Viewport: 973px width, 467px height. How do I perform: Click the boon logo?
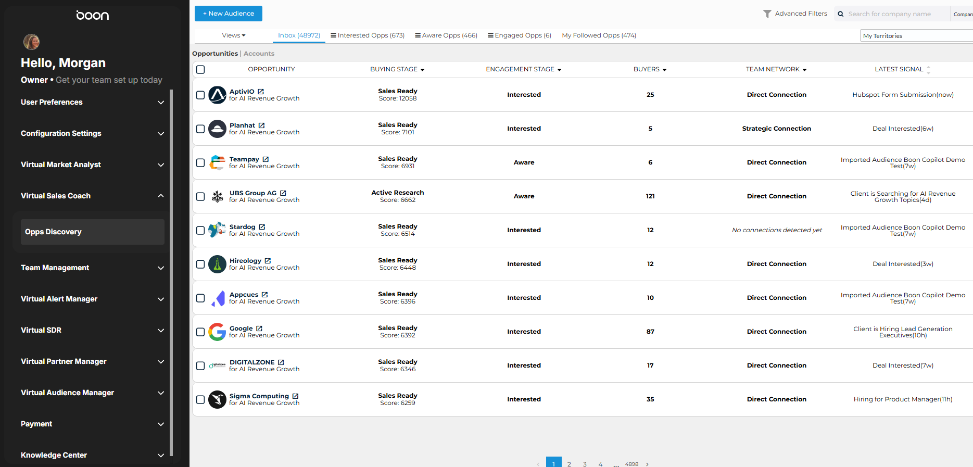point(93,15)
